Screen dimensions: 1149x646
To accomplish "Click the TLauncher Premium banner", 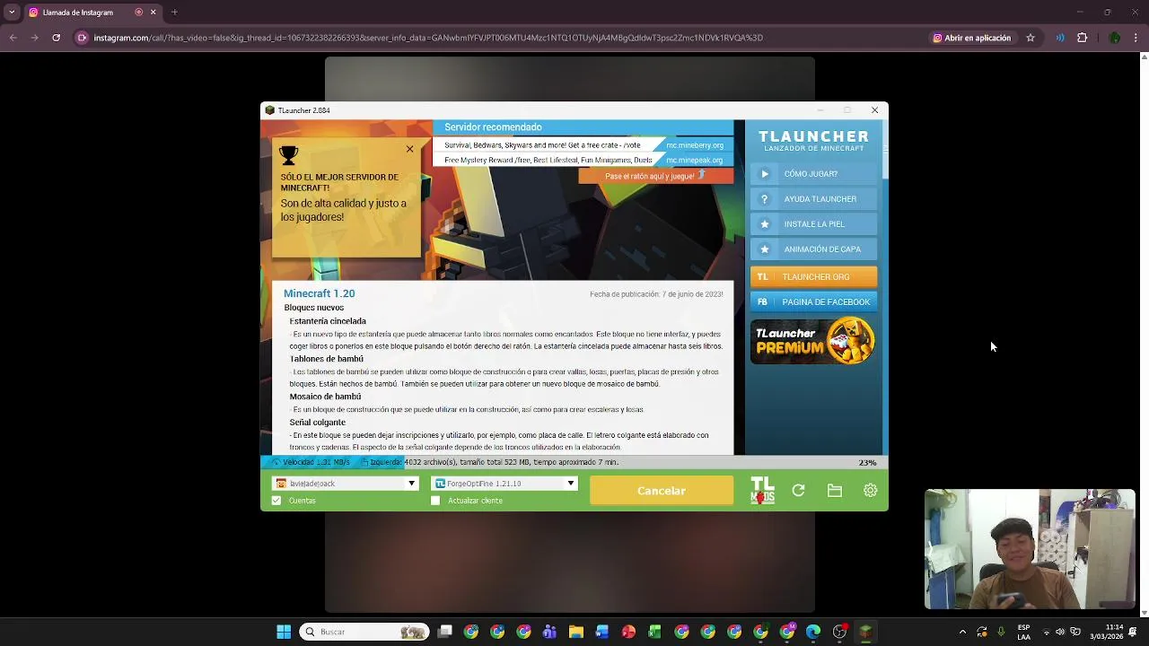I will [x=813, y=341].
